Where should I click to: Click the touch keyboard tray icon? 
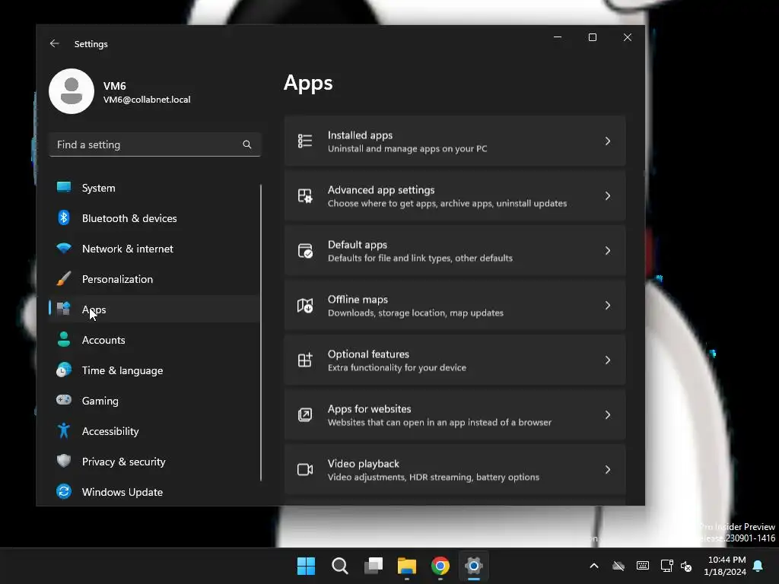pyautogui.click(x=642, y=566)
